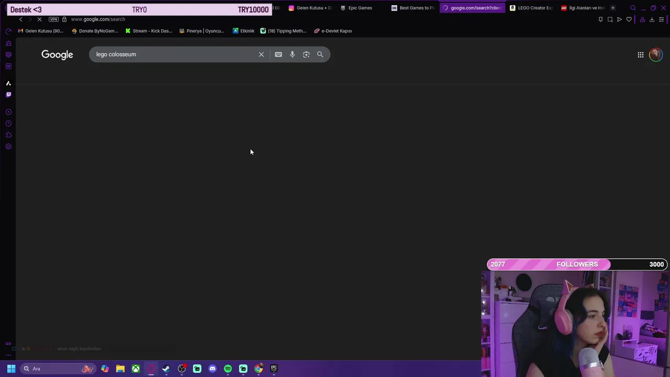Add page to bookmarks heart icon

tap(629, 19)
